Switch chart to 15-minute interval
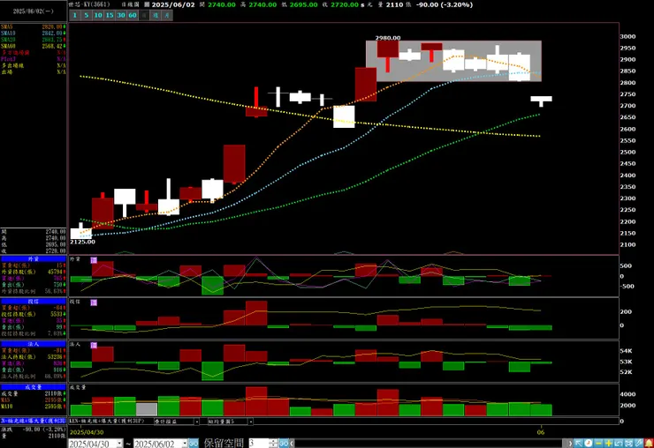The image size is (654, 448). coord(110,15)
